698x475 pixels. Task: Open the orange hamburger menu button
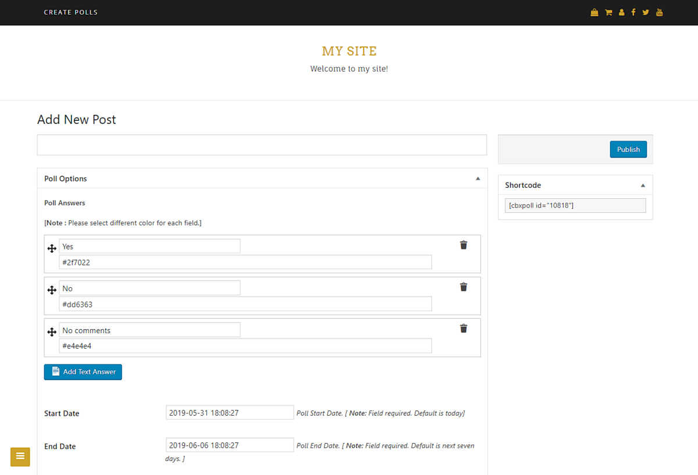(x=20, y=457)
